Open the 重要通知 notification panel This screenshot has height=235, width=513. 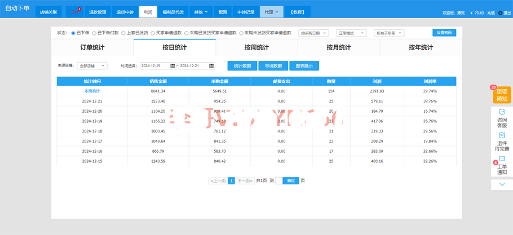502,95
